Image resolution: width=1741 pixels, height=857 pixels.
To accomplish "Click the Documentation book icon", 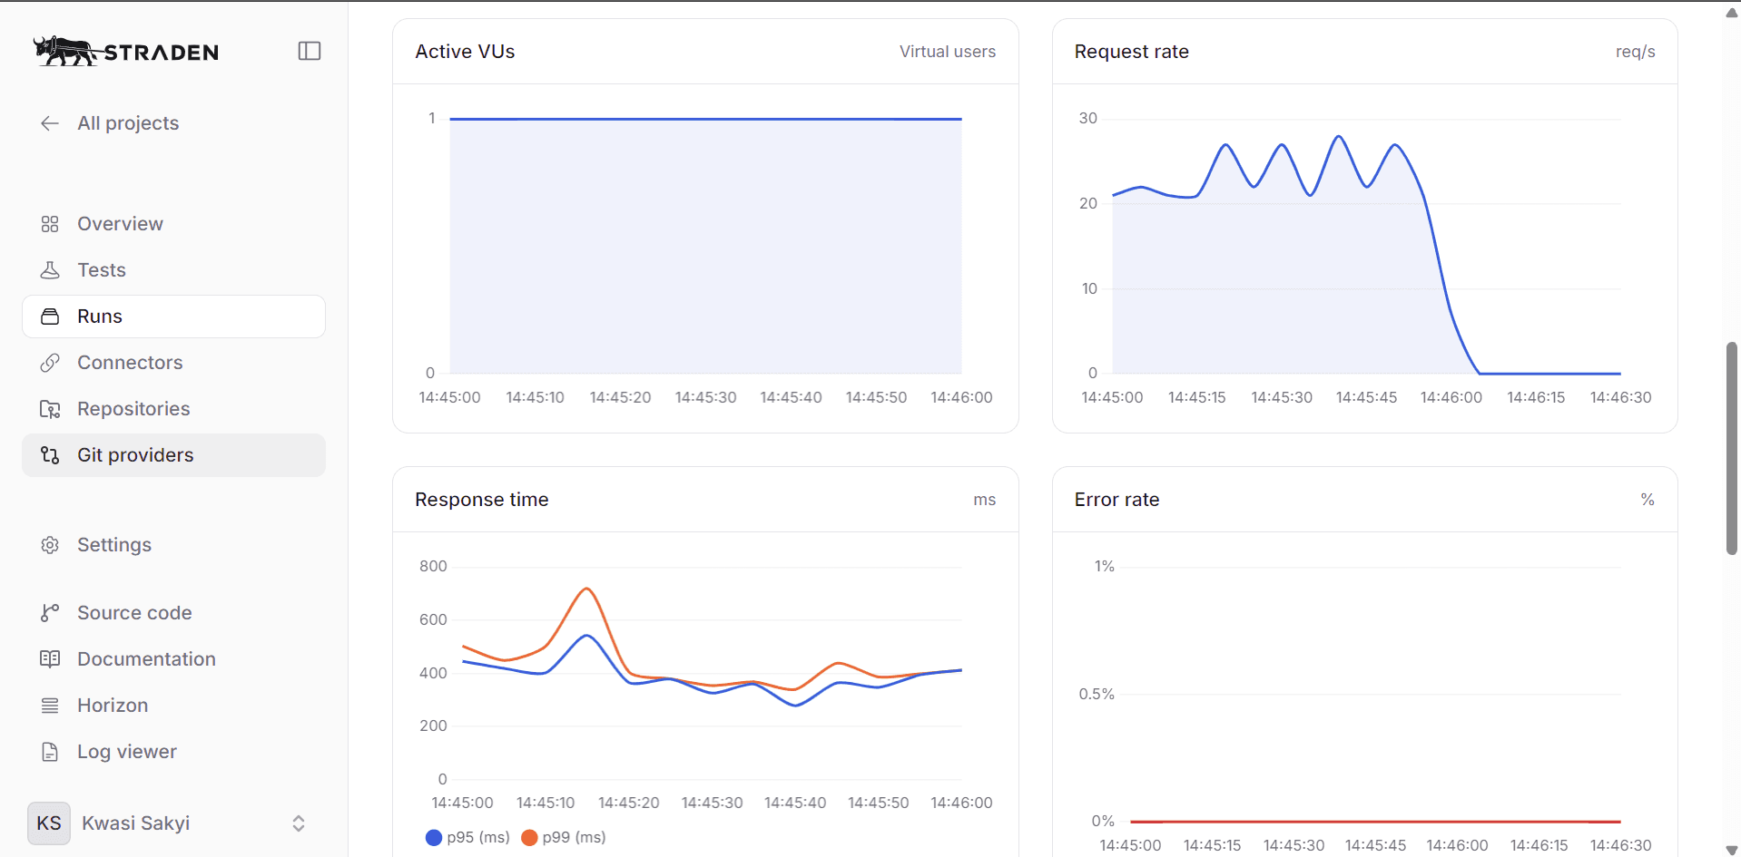I will pos(50,659).
